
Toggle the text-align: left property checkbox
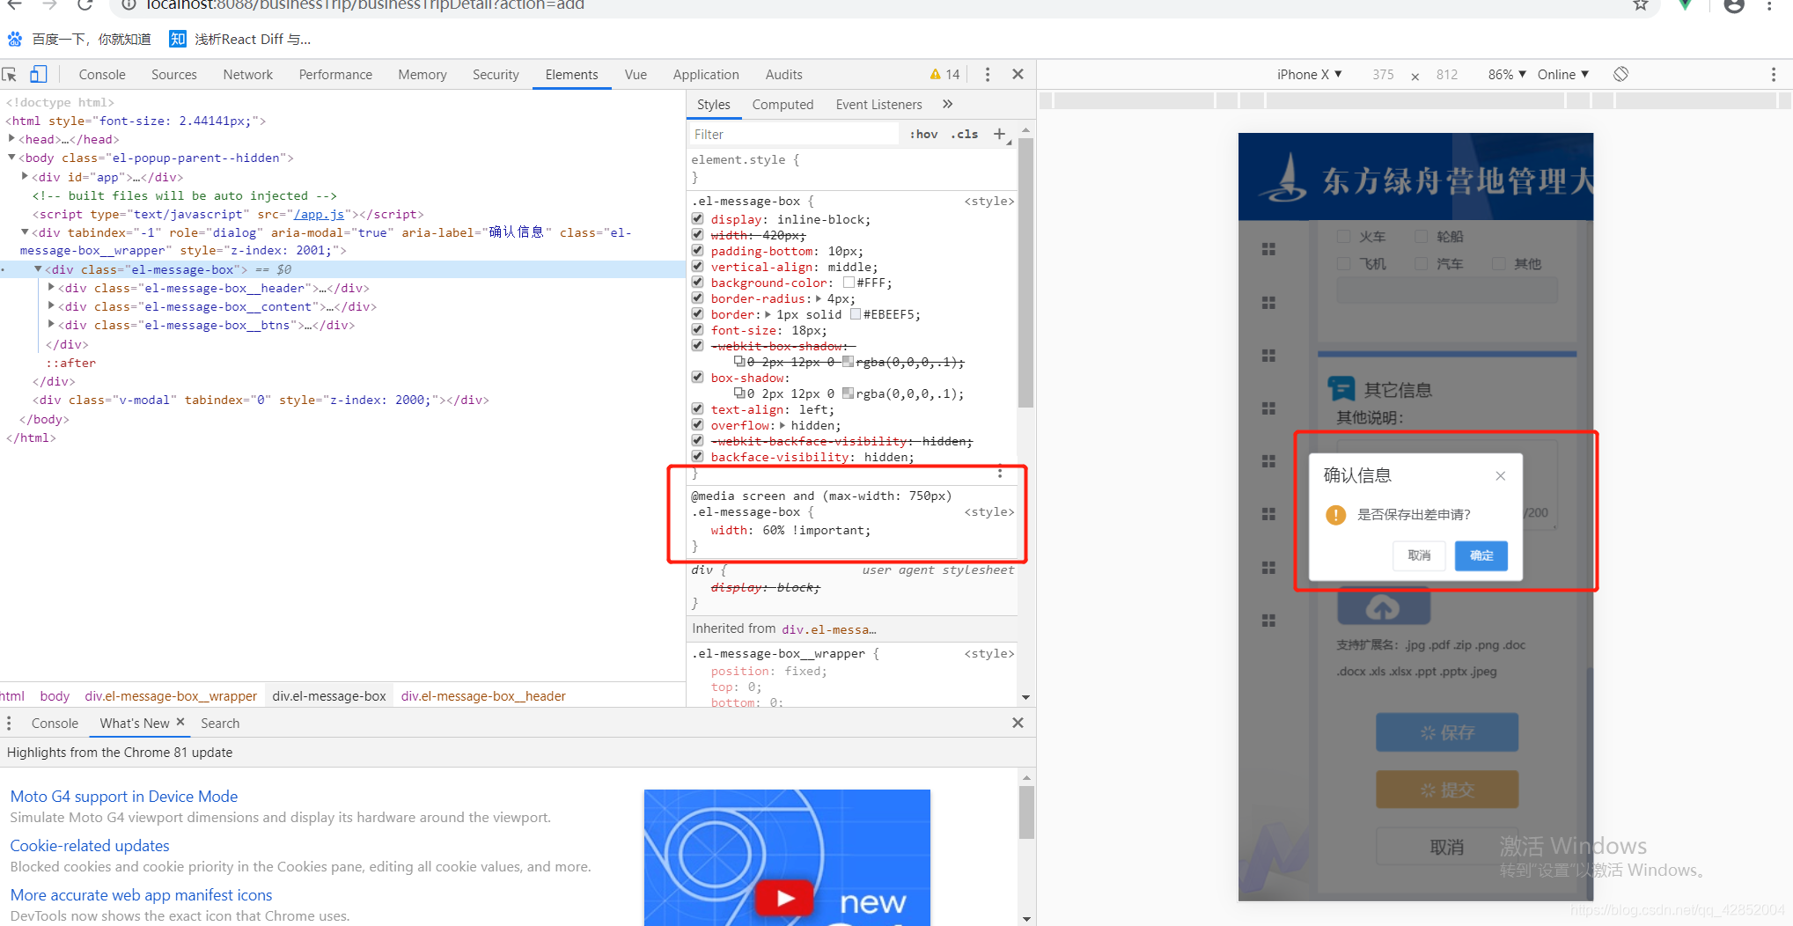pos(697,409)
